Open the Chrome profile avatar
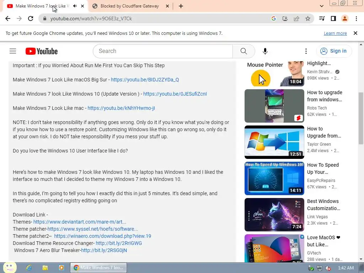364x273 pixels. [x=345, y=18]
